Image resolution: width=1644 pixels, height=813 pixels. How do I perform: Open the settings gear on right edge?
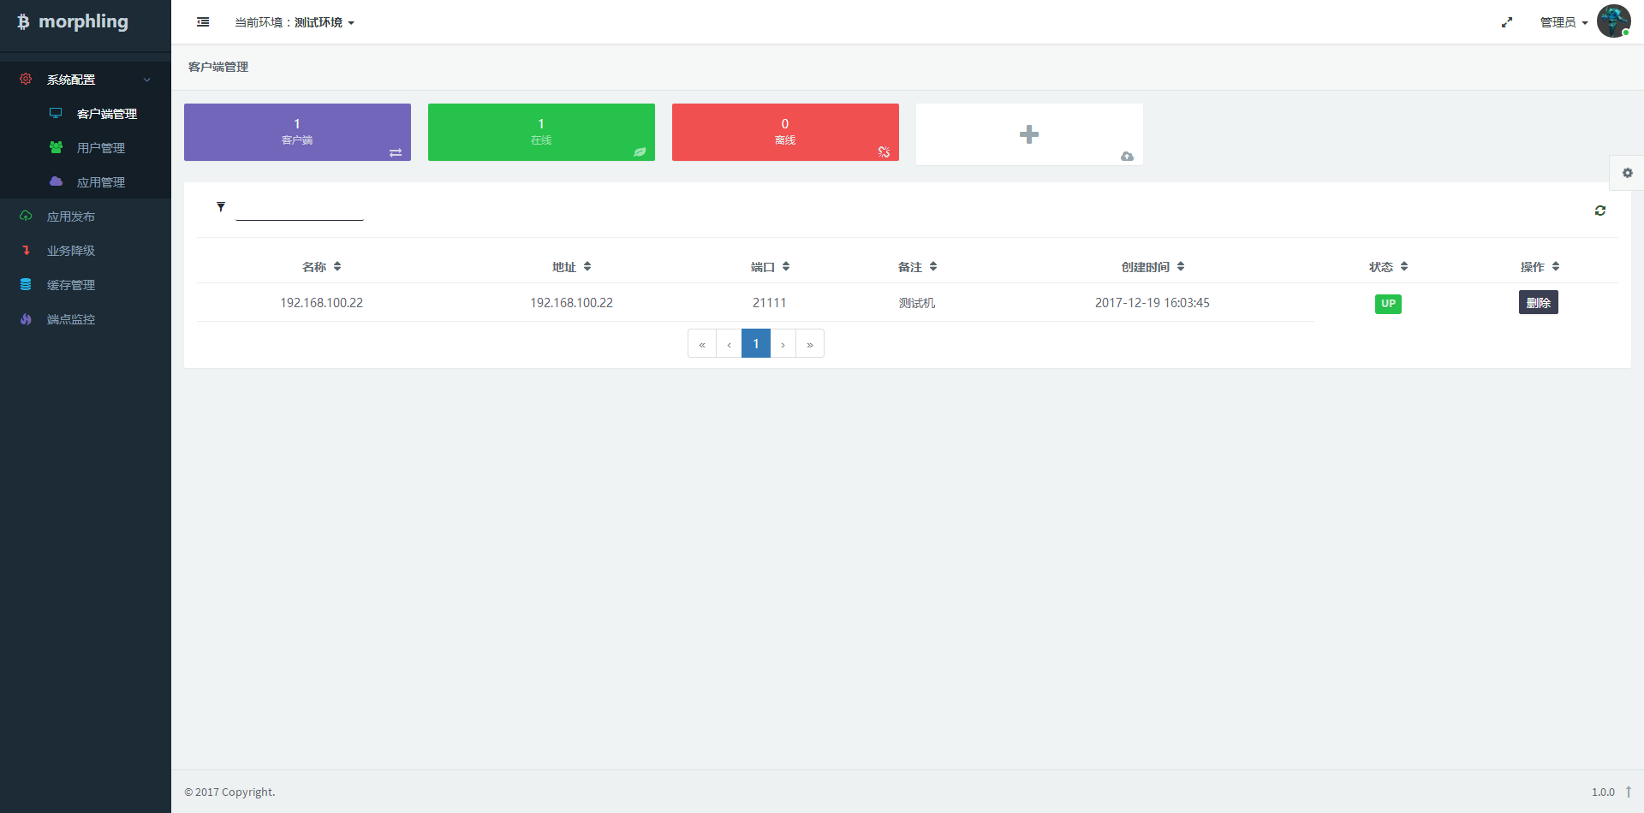(1627, 173)
